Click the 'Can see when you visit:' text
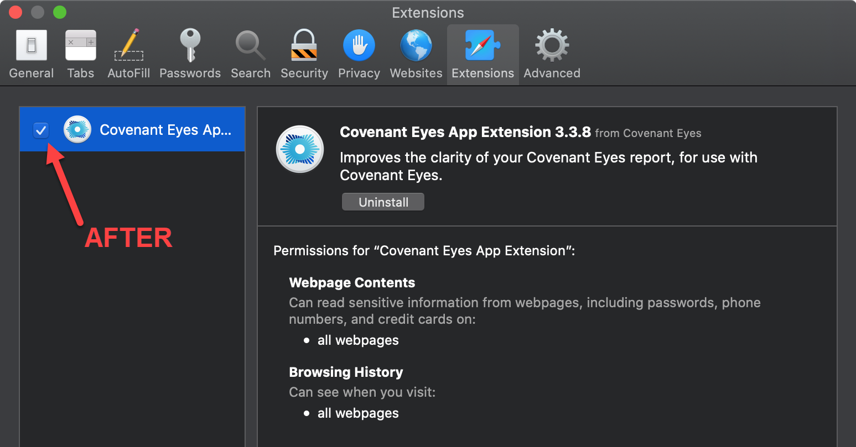 362,392
